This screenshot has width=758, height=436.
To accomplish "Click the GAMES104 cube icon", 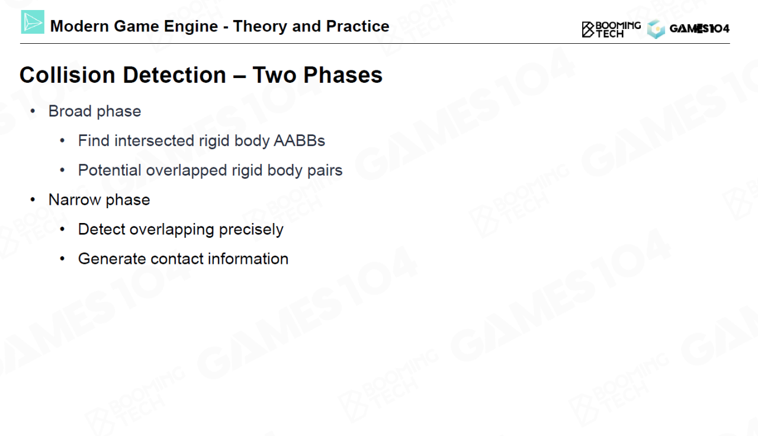I will coord(656,29).
